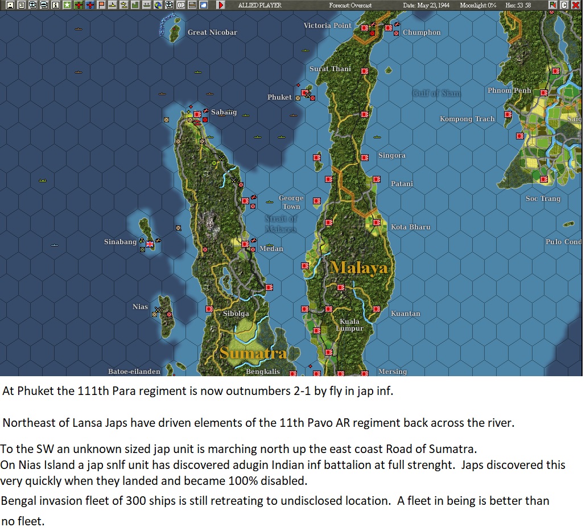Image resolution: width=586 pixels, height=531 pixels.
Task: Select the Japanese base at Kompong Trach
Action: (x=508, y=114)
